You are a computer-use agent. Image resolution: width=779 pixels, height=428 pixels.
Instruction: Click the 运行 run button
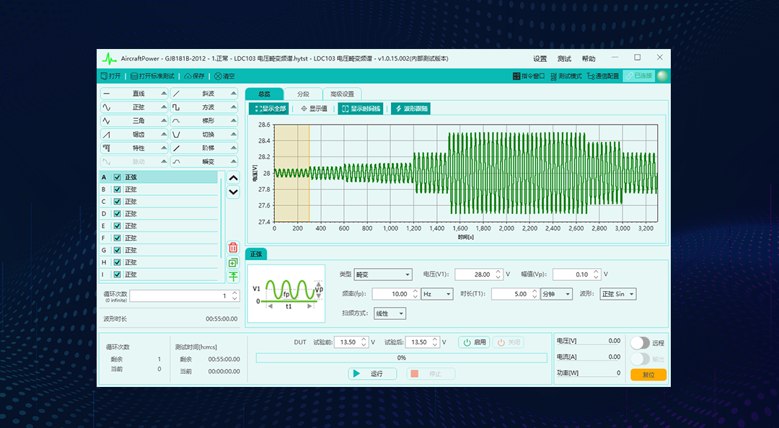[x=372, y=374]
